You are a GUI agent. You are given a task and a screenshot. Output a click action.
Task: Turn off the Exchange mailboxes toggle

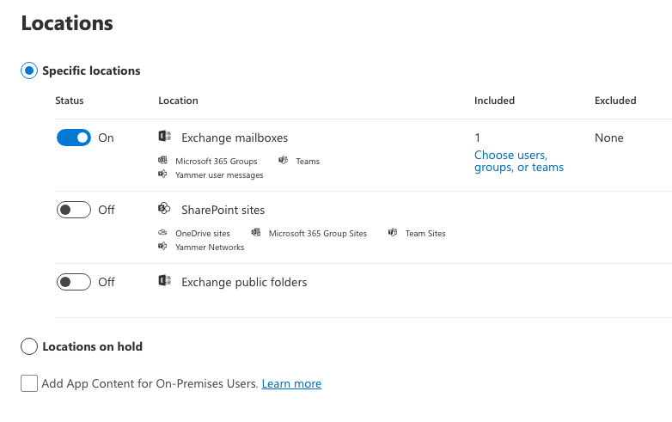(x=73, y=138)
